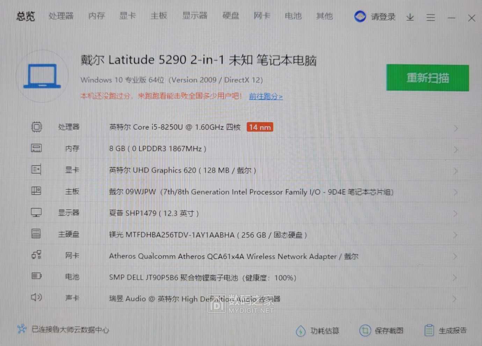Expand the battery details row arrow
The width and height of the screenshot is (482, 346).
[x=455, y=278]
